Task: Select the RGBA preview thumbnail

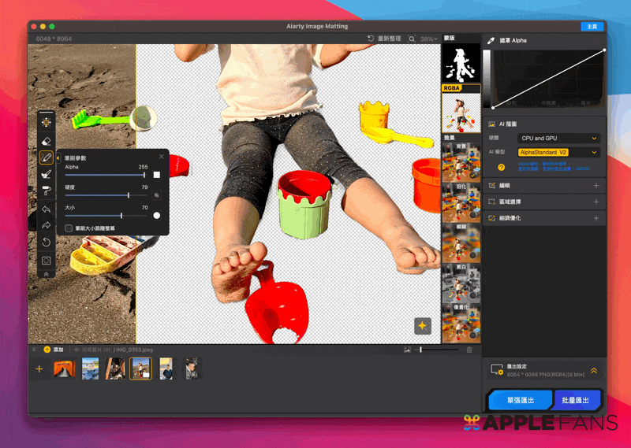Action: [x=461, y=109]
